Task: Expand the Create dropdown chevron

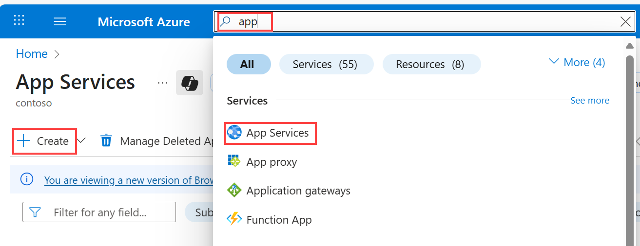Action: click(81, 141)
